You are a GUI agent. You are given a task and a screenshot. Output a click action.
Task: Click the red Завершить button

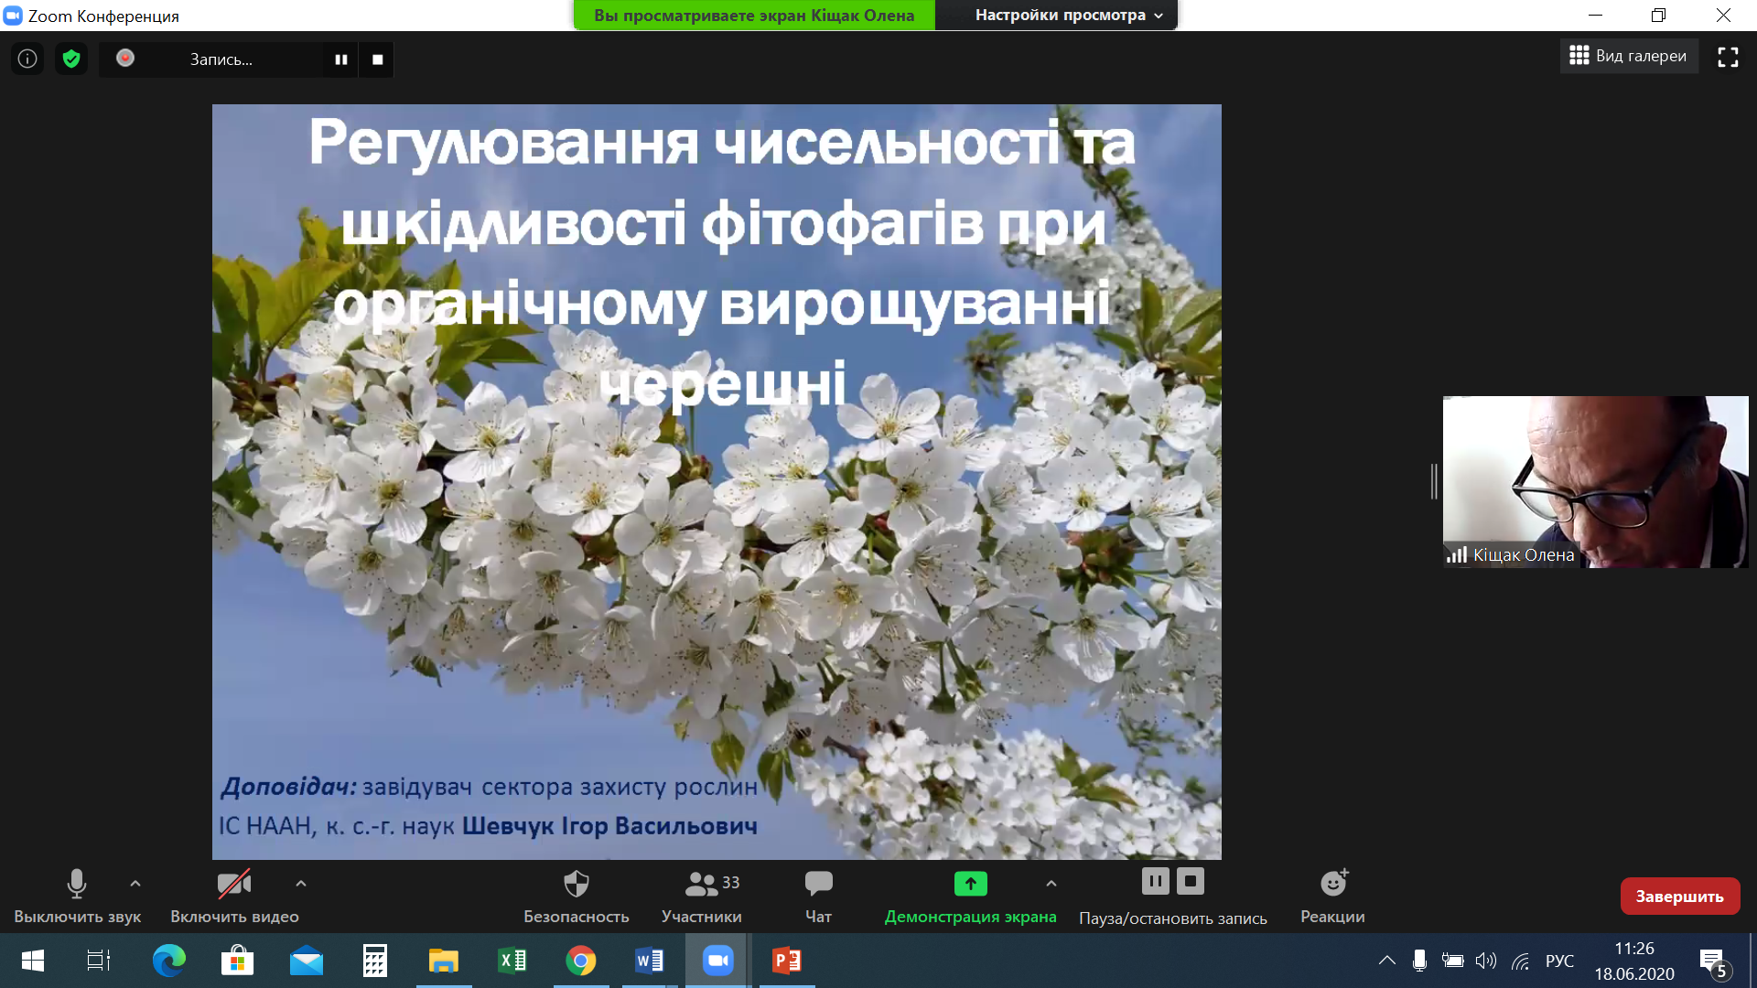1679,897
